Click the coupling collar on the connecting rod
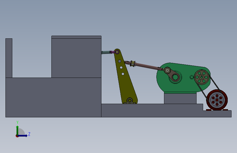 coord(133,63)
